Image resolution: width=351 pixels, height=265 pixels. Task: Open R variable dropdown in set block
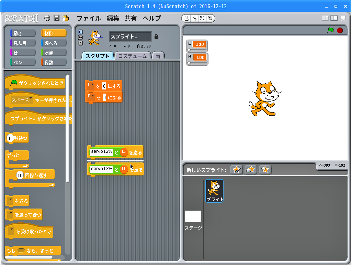click(91, 97)
